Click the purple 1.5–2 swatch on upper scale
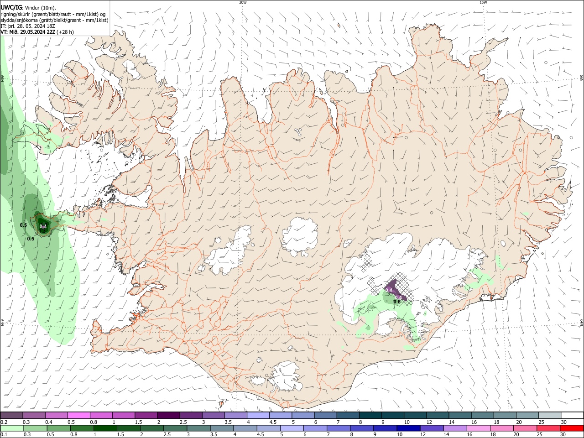 pos(146,415)
